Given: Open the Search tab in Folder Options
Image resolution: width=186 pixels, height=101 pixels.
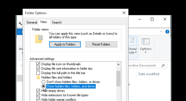Looking at the screenshot, I should 57,22.
